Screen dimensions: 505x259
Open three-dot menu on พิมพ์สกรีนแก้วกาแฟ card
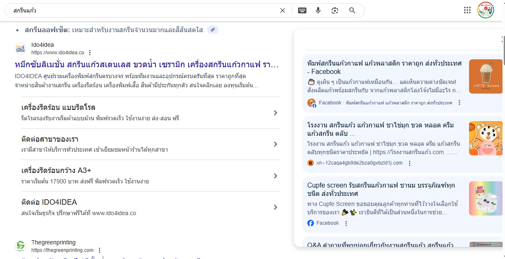[459, 103]
